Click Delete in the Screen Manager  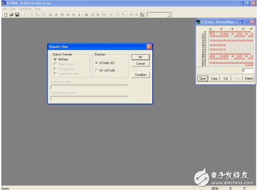coord(248,78)
